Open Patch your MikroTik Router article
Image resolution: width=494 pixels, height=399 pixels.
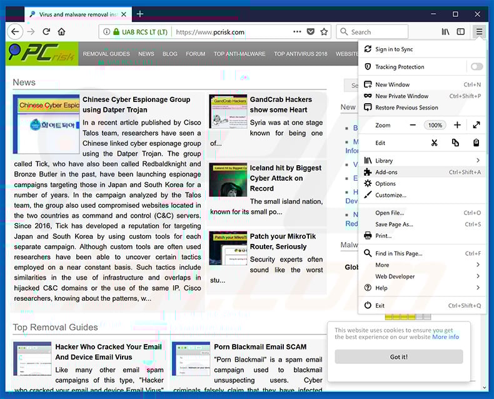(283, 241)
